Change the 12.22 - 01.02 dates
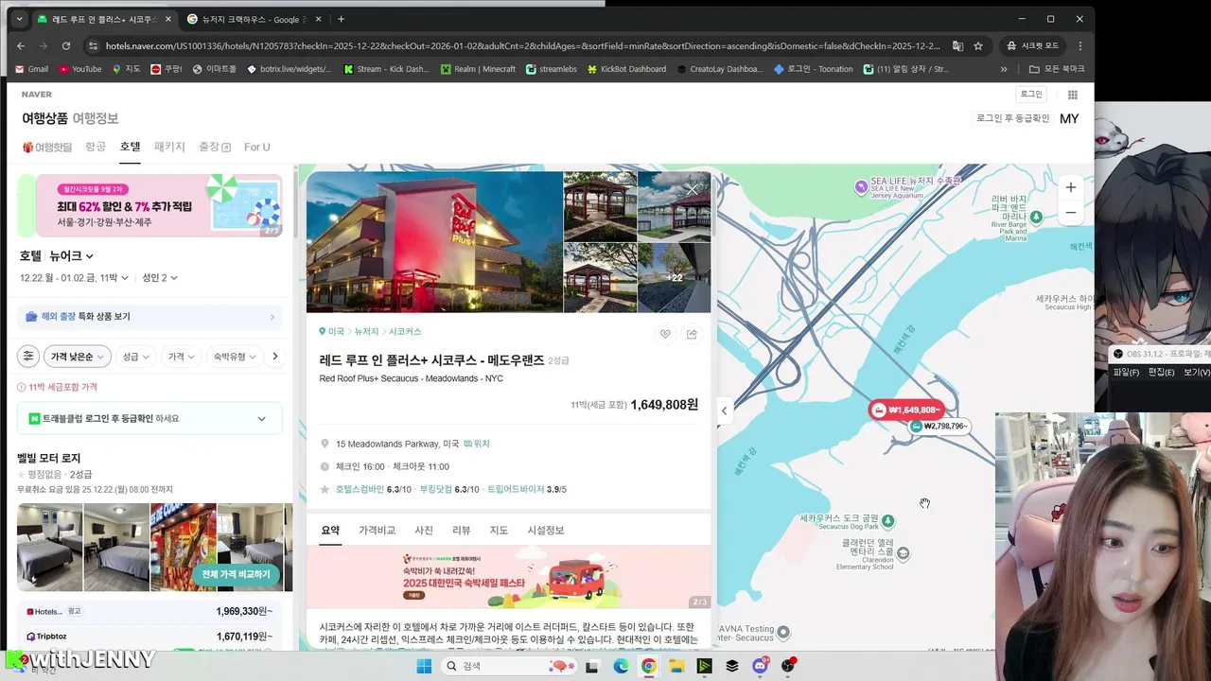Image resolution: width=1211 pixels, height=681 pixels. point(74,277)
